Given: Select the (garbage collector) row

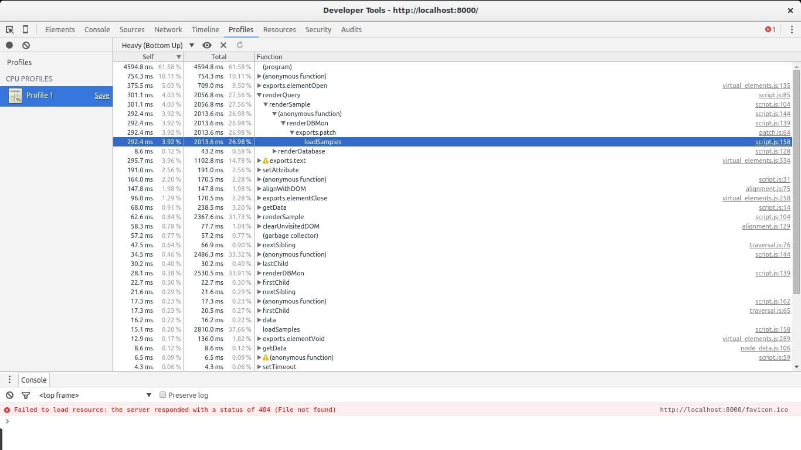Looking at the screenshot, I should 453,236.
